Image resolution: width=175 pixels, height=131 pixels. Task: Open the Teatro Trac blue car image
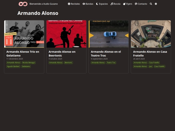pos(109,34)
